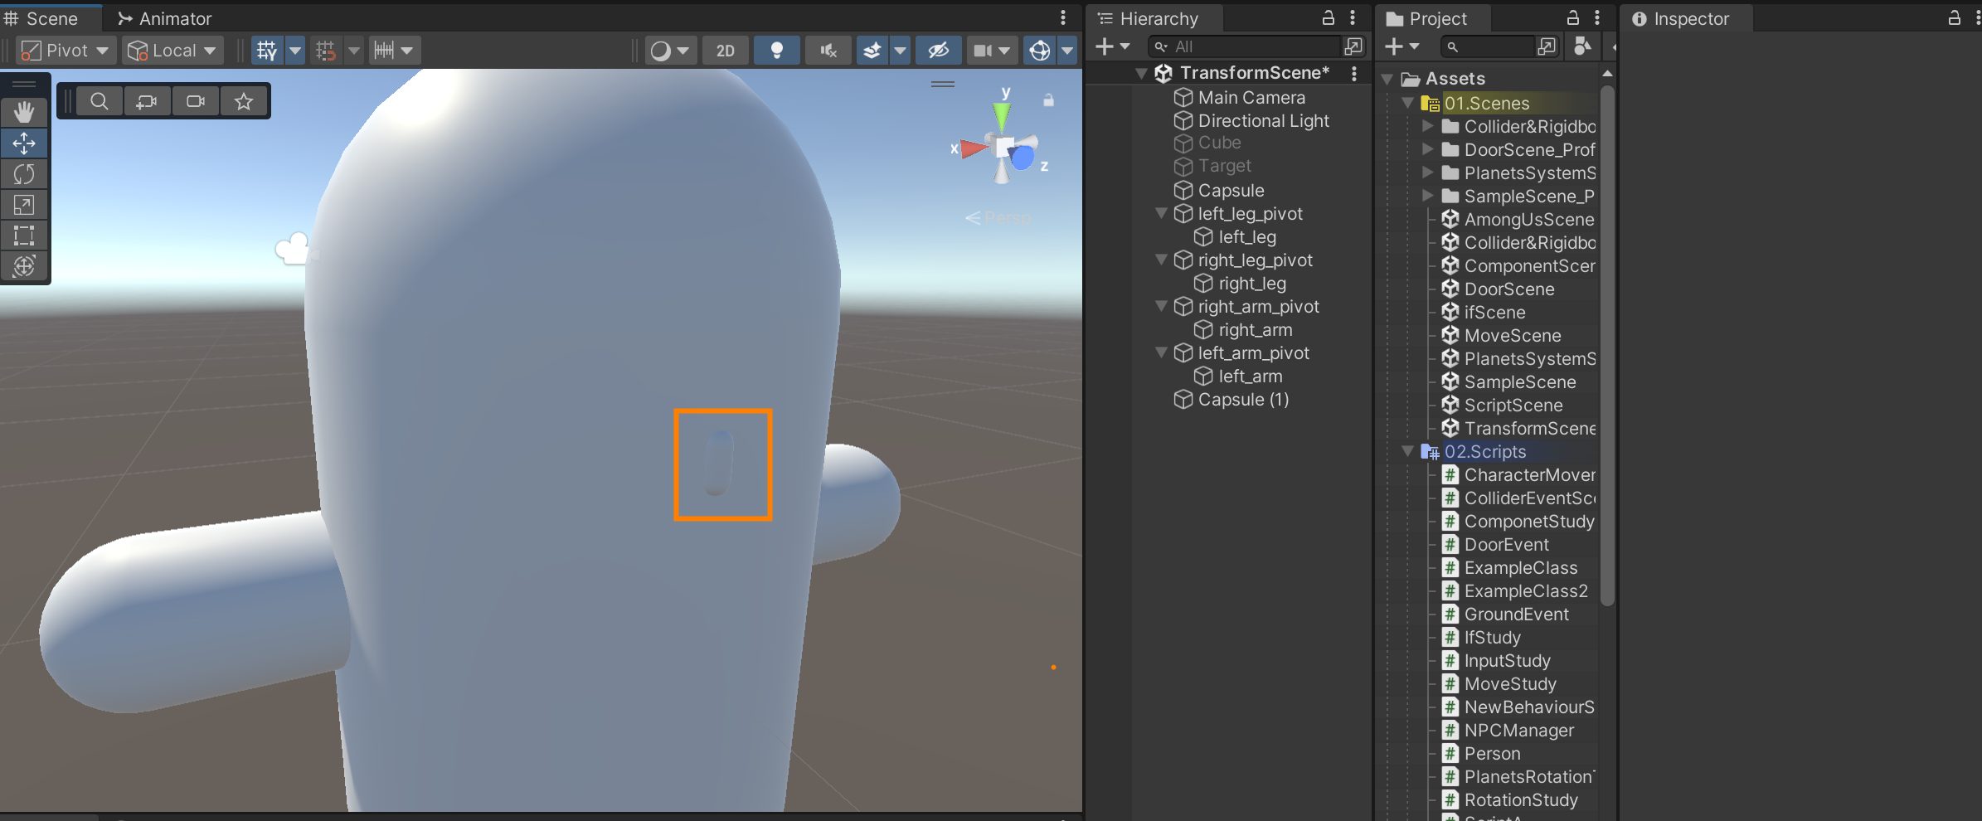Select the NPCManager script

point(1518,731)
